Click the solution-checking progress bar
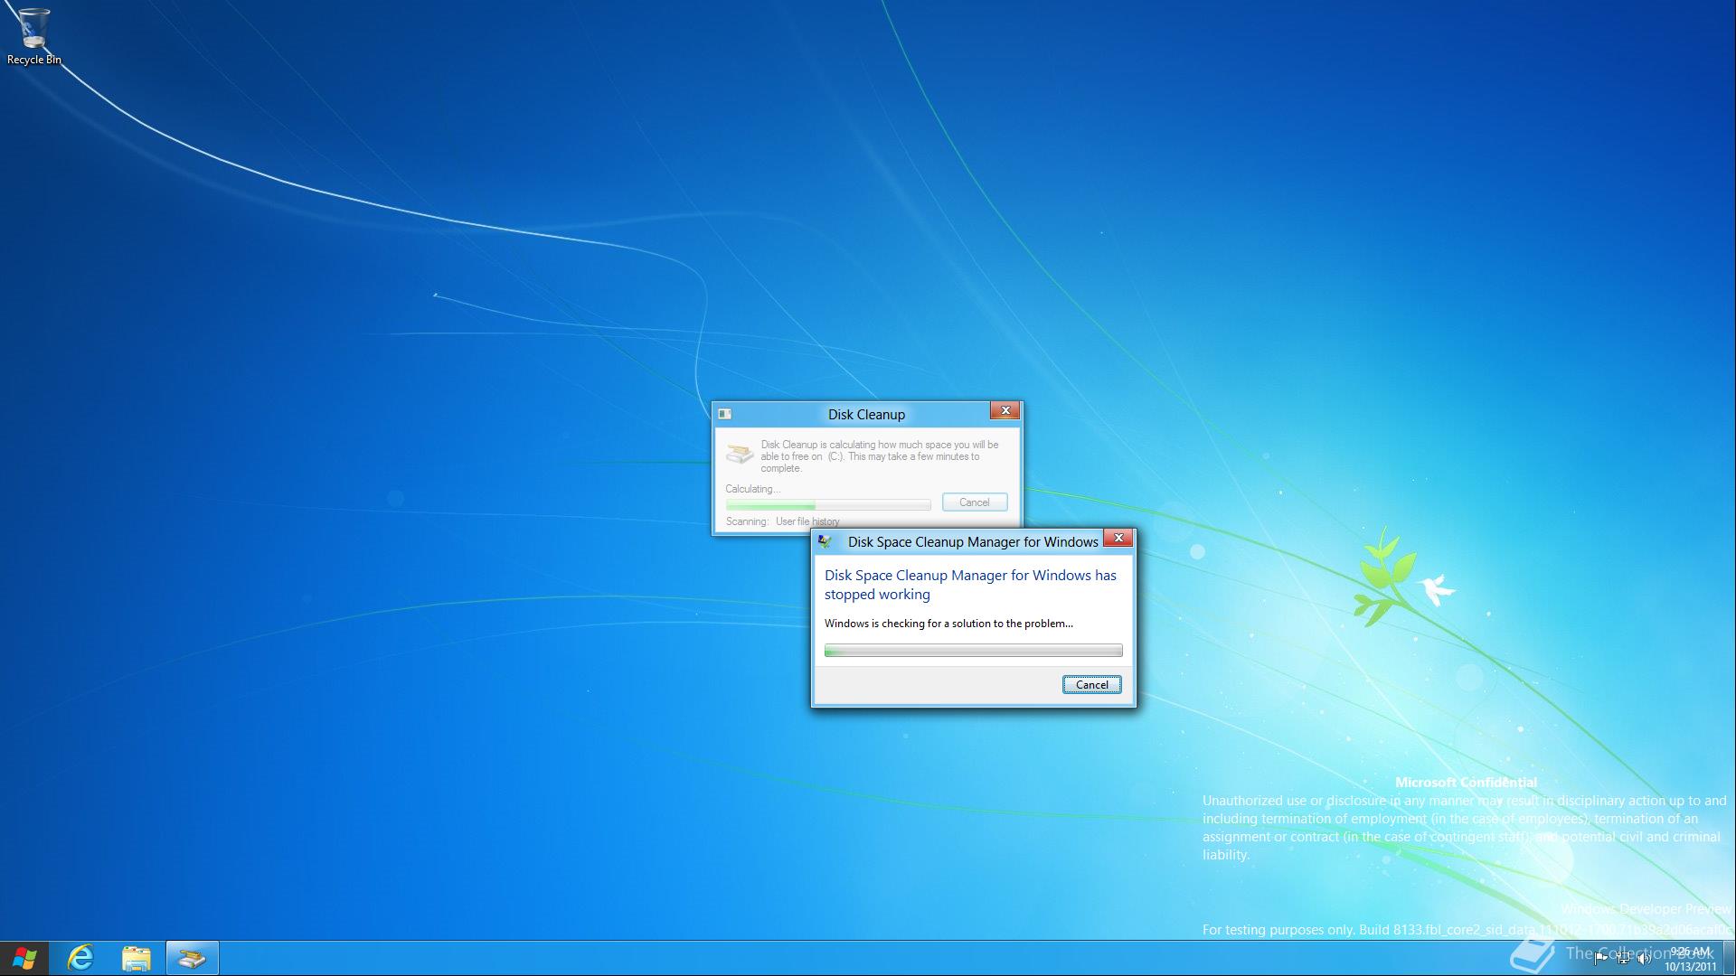The width and height of the screenshot is (1736, 976). [973, 651]
